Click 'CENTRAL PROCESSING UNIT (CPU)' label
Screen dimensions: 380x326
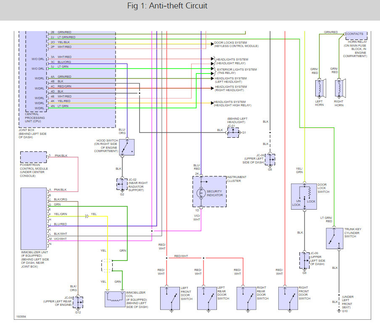point(34,118)
